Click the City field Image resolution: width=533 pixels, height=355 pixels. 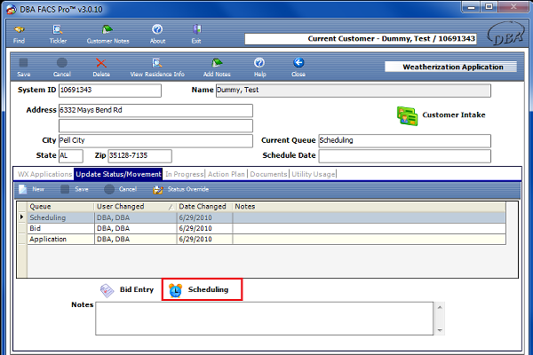[x=155, y=140]
